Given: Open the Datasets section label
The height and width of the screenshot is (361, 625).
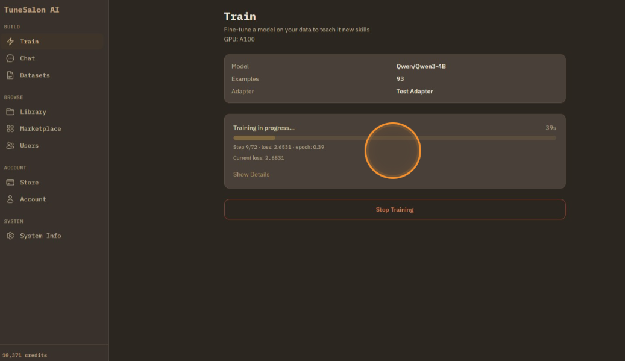Looking at the screenshot, I should tap(35, 75).
